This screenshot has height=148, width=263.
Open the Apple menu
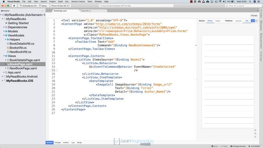(4, 2)
